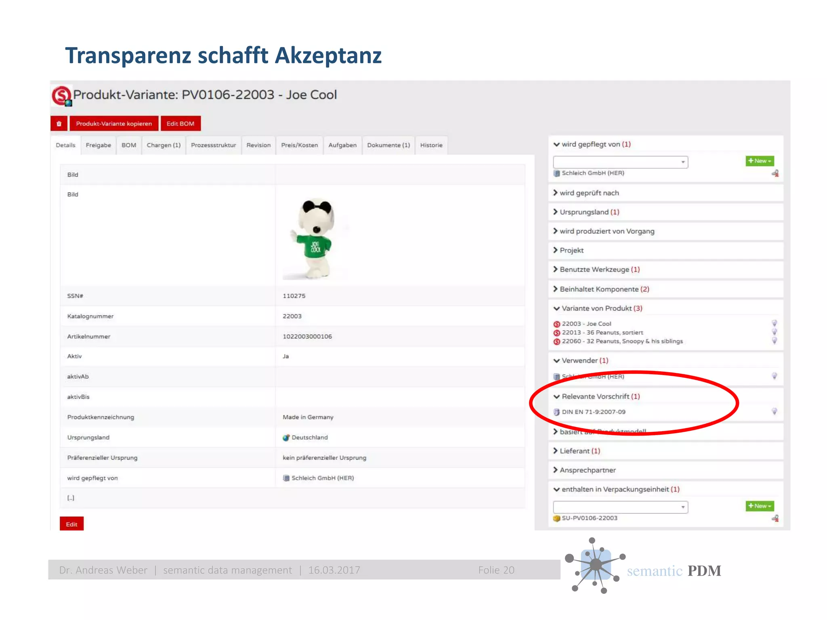
Task: Open the Prozessstruktur tab
Action: (x=213, y=145)
